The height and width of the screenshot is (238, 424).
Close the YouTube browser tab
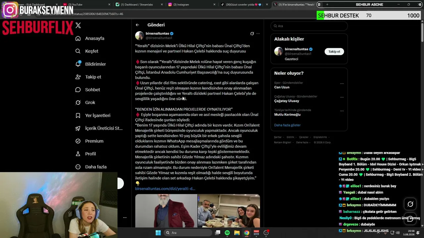[109, 5]
